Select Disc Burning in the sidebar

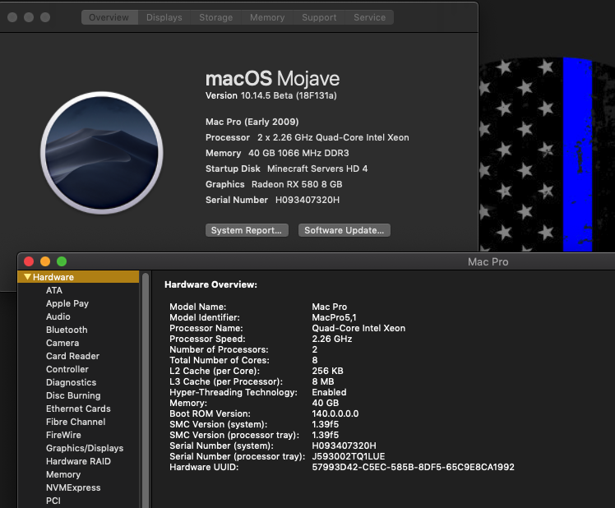(73, 395)
